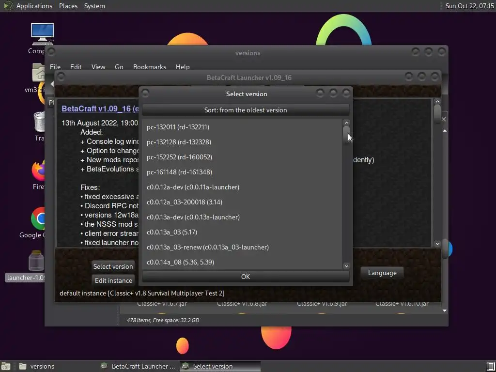Open the System menu in top panel
This screenshot has height=372, width=496.
94,6
